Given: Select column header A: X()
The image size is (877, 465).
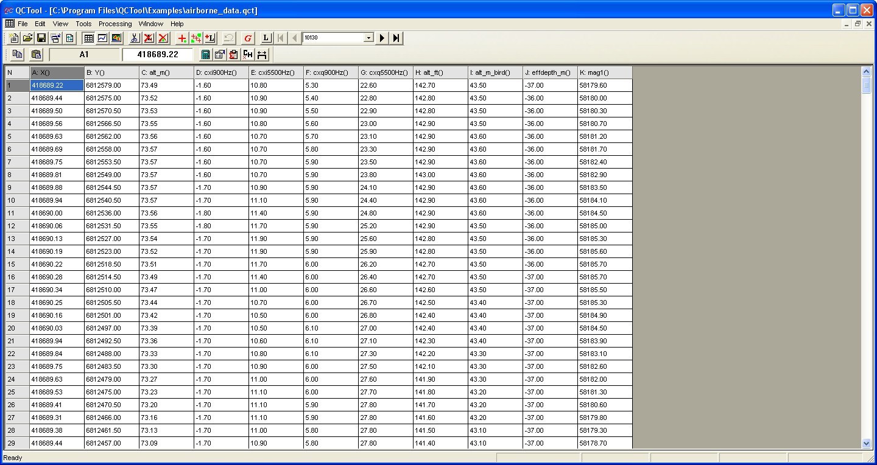Looking at the screenshot, I should [57, 72].
